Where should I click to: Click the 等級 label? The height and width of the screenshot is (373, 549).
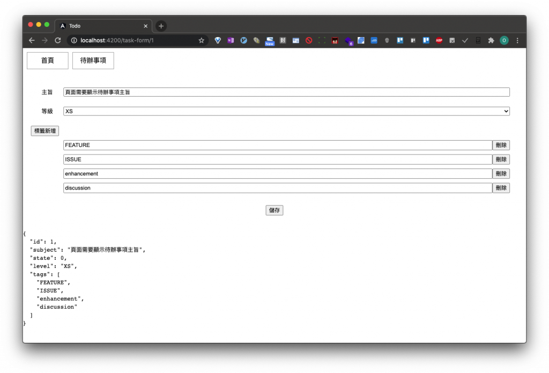point(47,111)
